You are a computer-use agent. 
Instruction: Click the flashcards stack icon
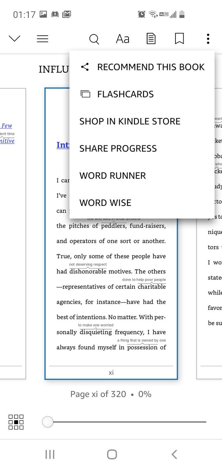tap(85, 94)
